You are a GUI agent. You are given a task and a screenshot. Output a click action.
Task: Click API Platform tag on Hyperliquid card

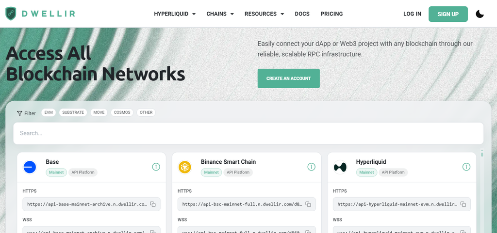click(393, 172)
